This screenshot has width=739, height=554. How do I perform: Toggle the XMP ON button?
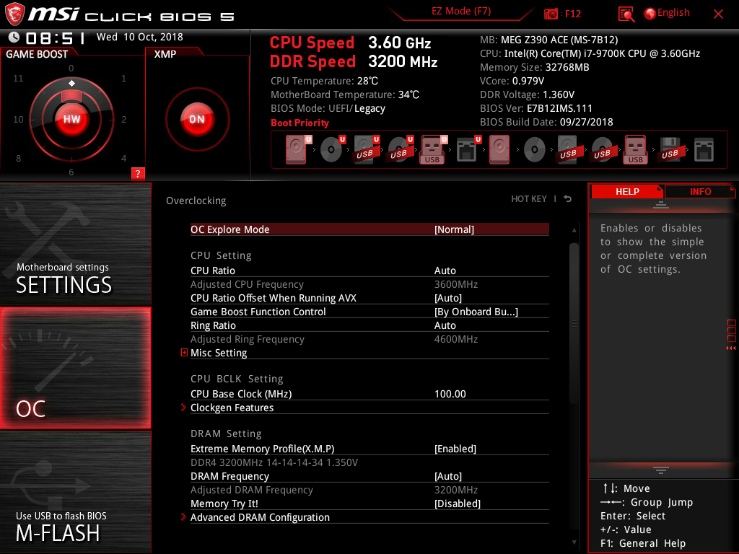[x=197, y=119]
